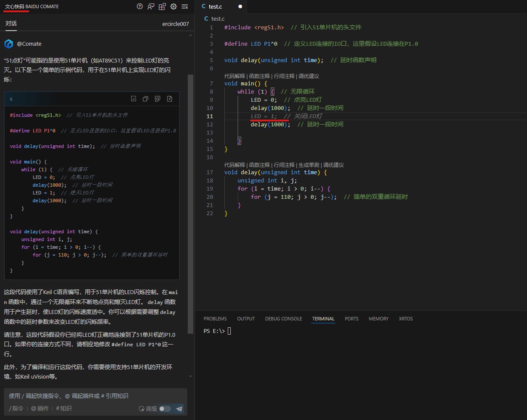Copy the generated code block

pos(146,99)
